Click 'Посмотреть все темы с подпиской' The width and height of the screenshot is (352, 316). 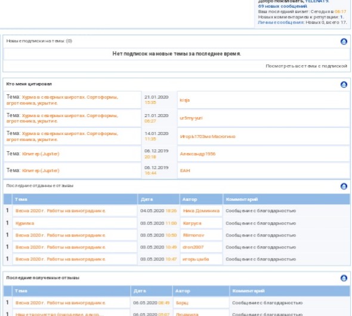pyautogui.click(x=306, y=66)
